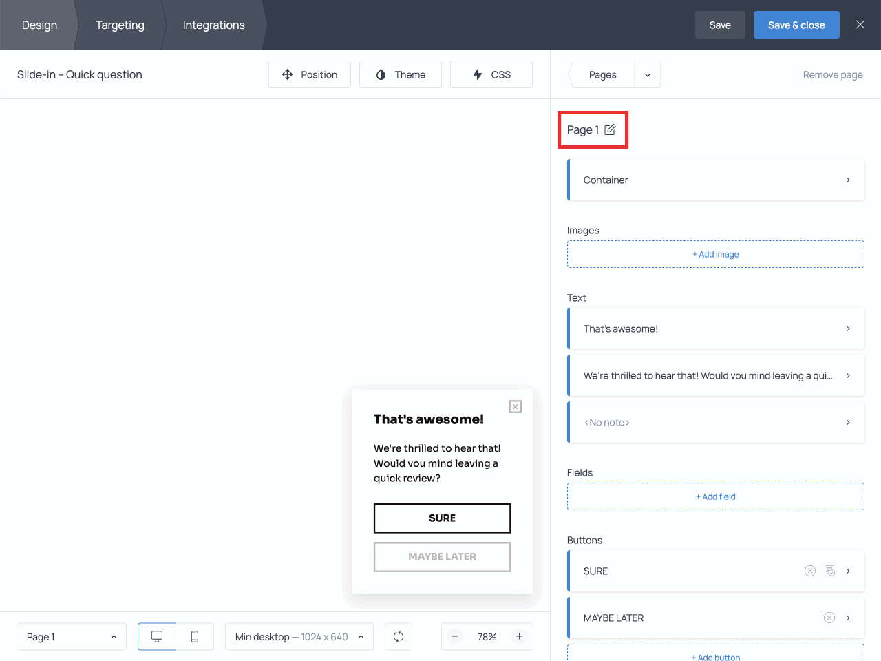Image resolution: width=881 pixels, height=661 pixels.
Task: Decrease zoom with the minus control
Action: point(454,636)
